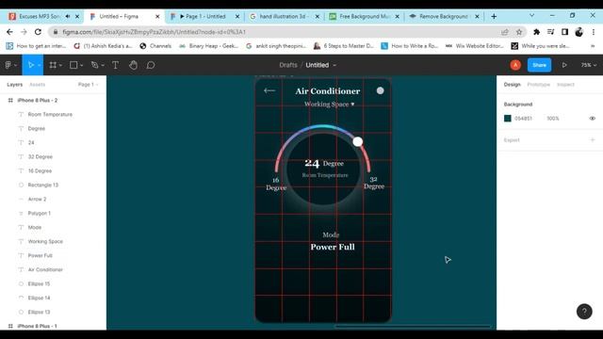
Task: Switch to the Design tab
Action: (512, 85)
